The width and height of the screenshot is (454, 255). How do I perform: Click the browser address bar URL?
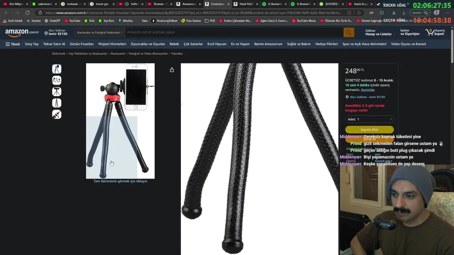(193, 13)
